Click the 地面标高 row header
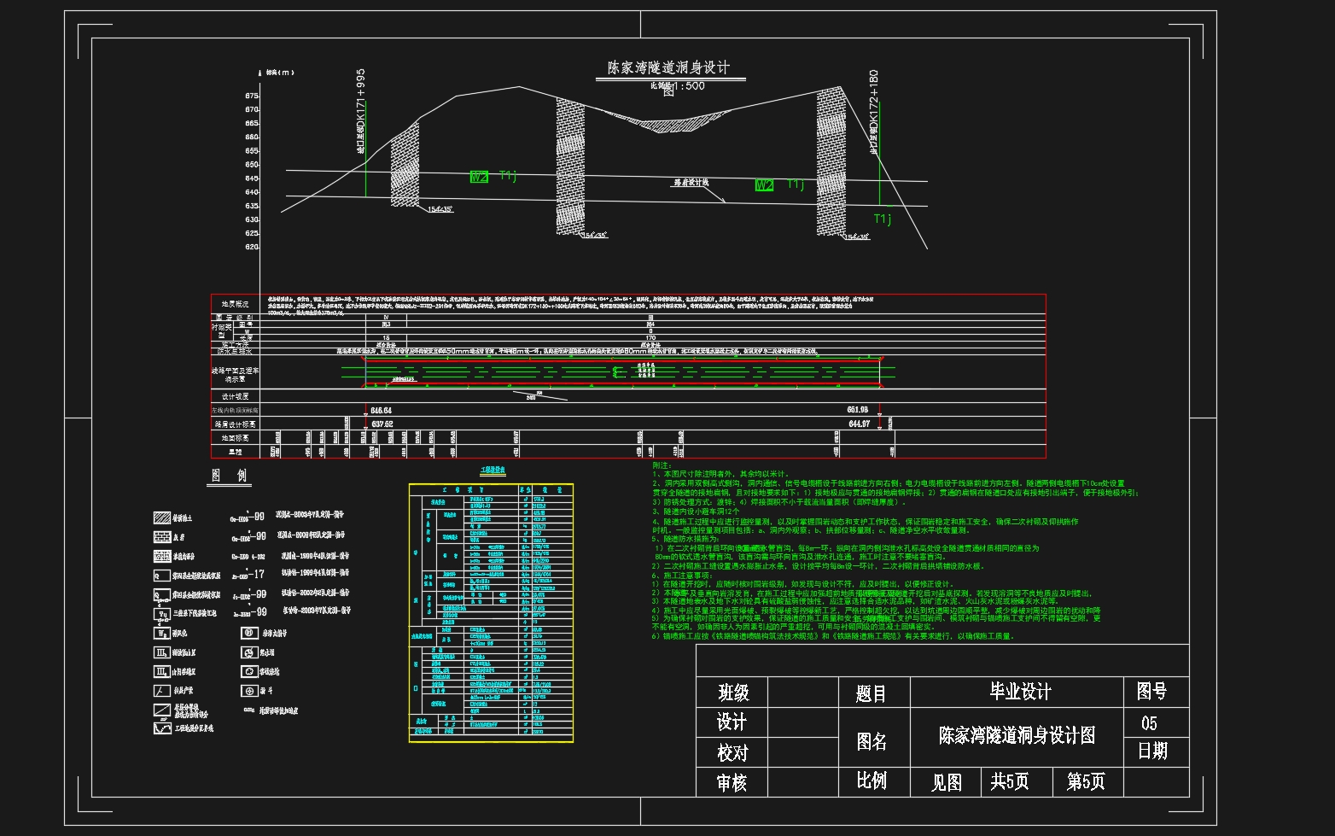The image size is (1335, 836). (x=236, y=438)
